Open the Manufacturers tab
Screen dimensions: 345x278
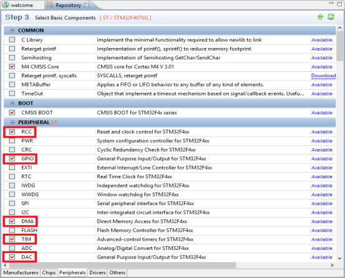tap(21, 272)
